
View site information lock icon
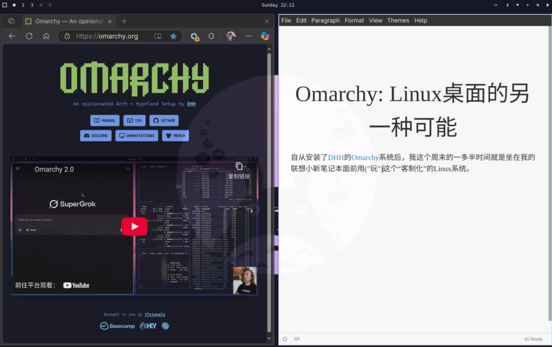pos(67,36)
